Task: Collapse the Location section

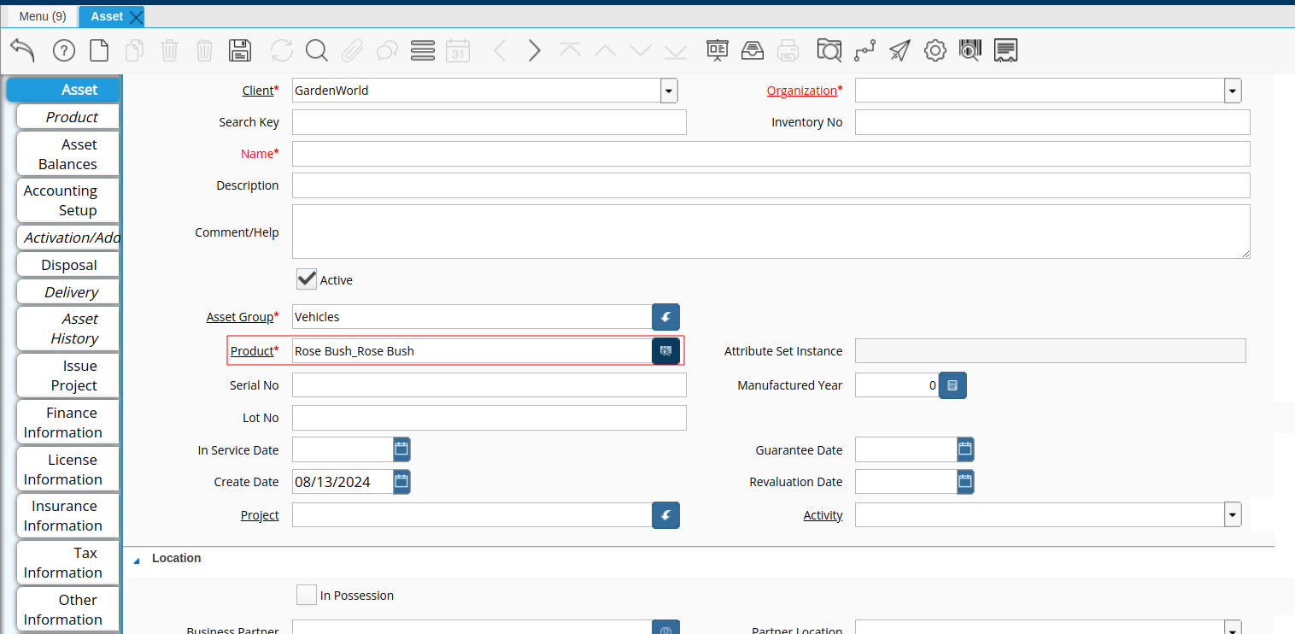Action: click(x=137, y=559)
